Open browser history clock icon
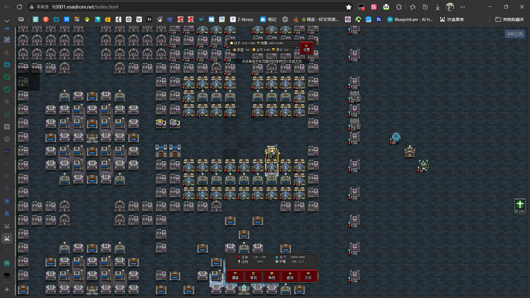This screenshot has width=530, height=298. tap(425, 7)
